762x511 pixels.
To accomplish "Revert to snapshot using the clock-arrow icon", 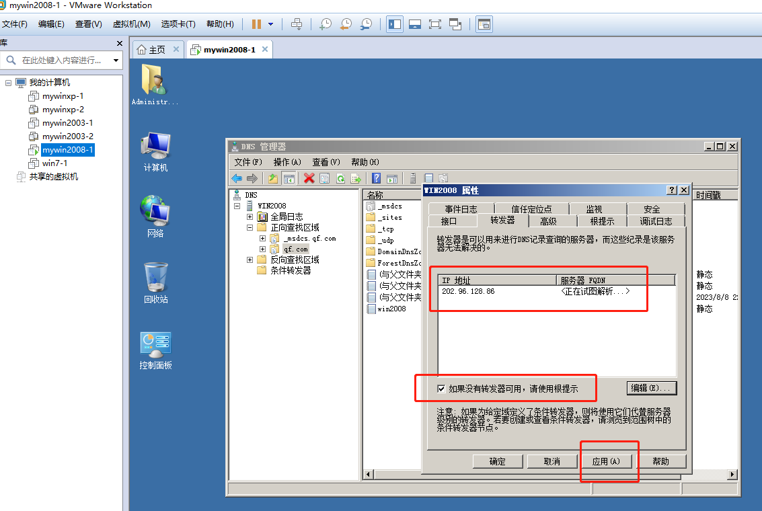I will pos(346,24).
